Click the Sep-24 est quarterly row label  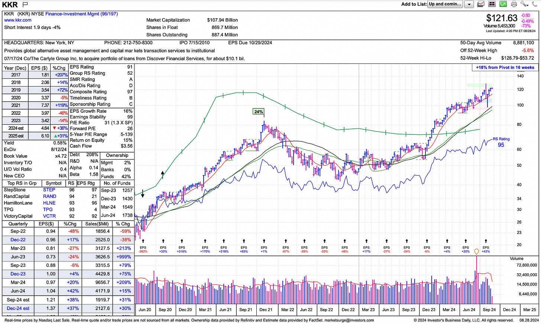pyautogui.click(x=18, y=300)
